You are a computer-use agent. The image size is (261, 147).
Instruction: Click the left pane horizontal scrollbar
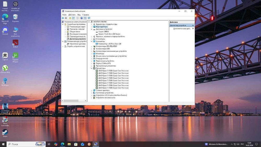pyautogui.click(x=71, y=101)
